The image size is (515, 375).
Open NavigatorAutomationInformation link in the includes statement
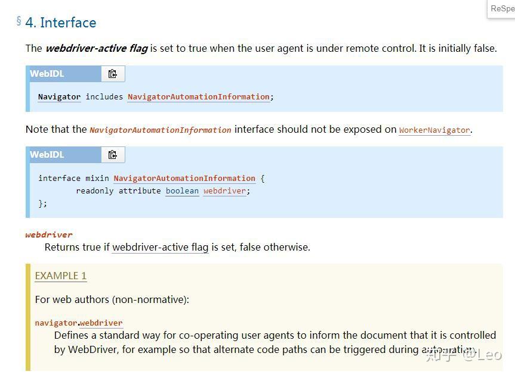[x=198, y=96]
